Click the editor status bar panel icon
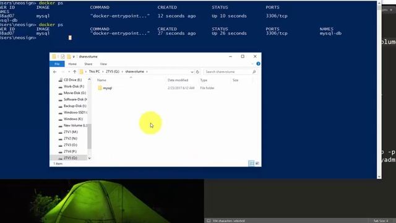 click(x=209, y=221)
